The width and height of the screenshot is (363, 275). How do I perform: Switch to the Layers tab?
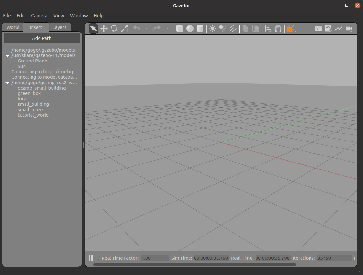click(x=60, y=27)
